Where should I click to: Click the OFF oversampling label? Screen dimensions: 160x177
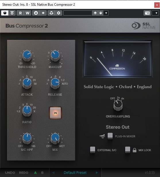click(x=113, y=99)
